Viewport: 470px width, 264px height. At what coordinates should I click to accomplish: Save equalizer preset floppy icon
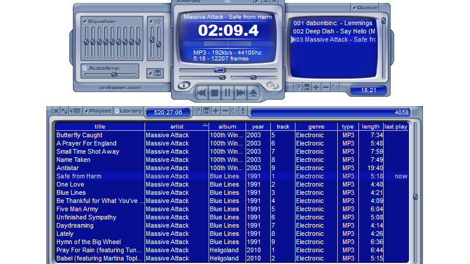(x=158, y=73)
